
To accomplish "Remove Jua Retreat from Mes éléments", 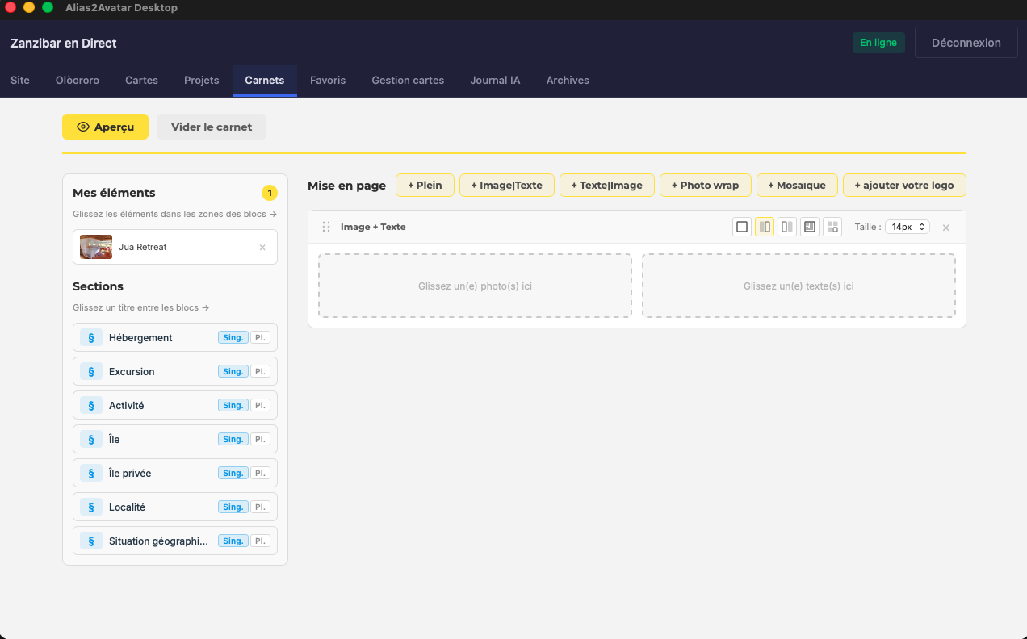I will click(x=262, y=248).
